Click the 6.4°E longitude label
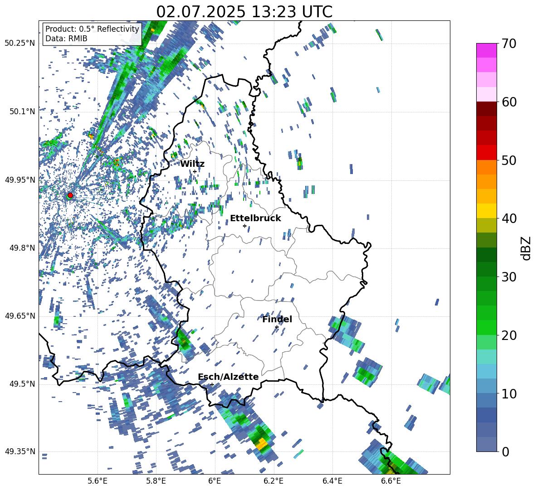 332,481
